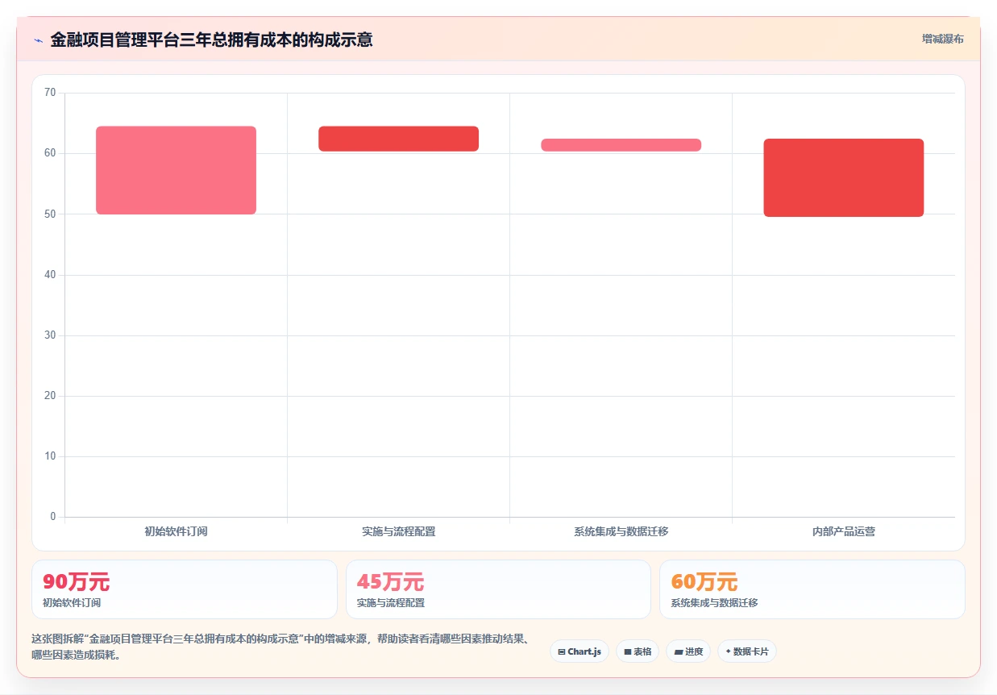Click the y-axis value 70
Viewport: 997px width, 695px height.
tap(50, 93)
